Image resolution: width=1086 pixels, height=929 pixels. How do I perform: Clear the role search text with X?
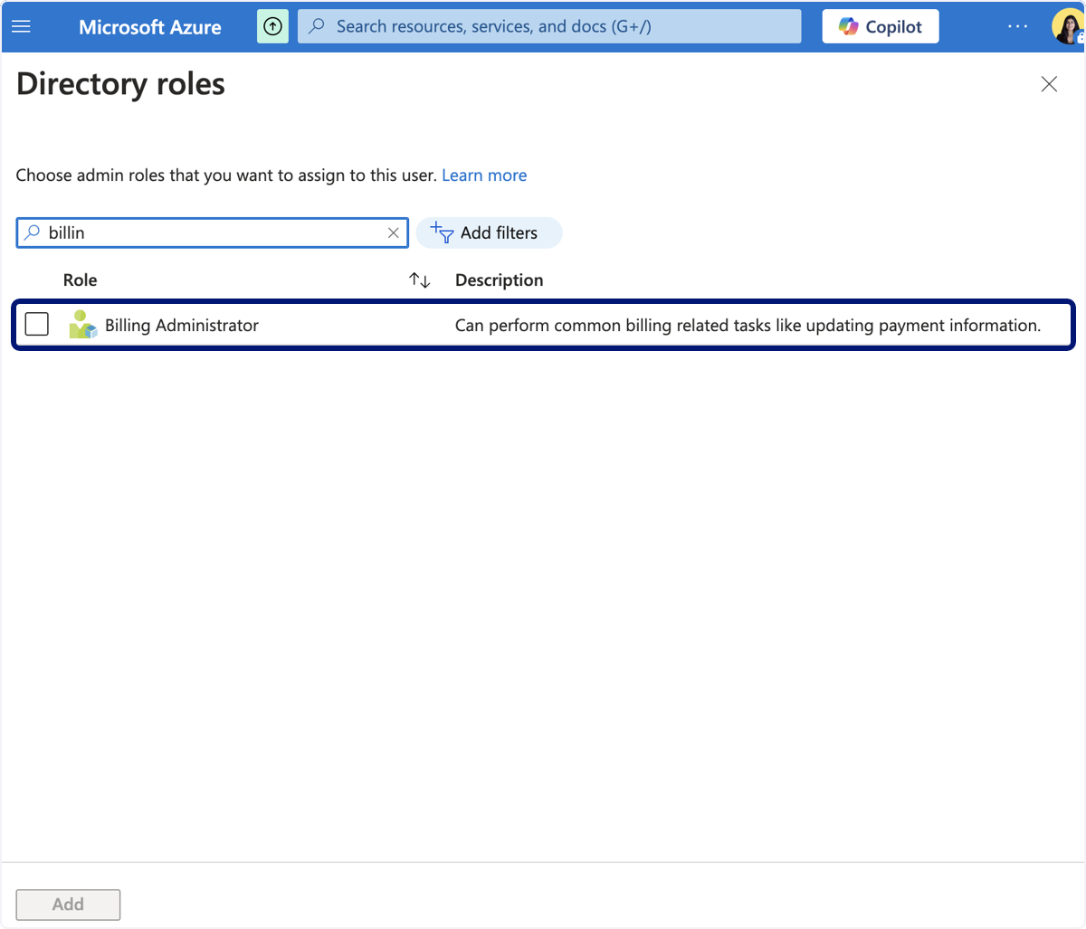click(x=394, y=232)
